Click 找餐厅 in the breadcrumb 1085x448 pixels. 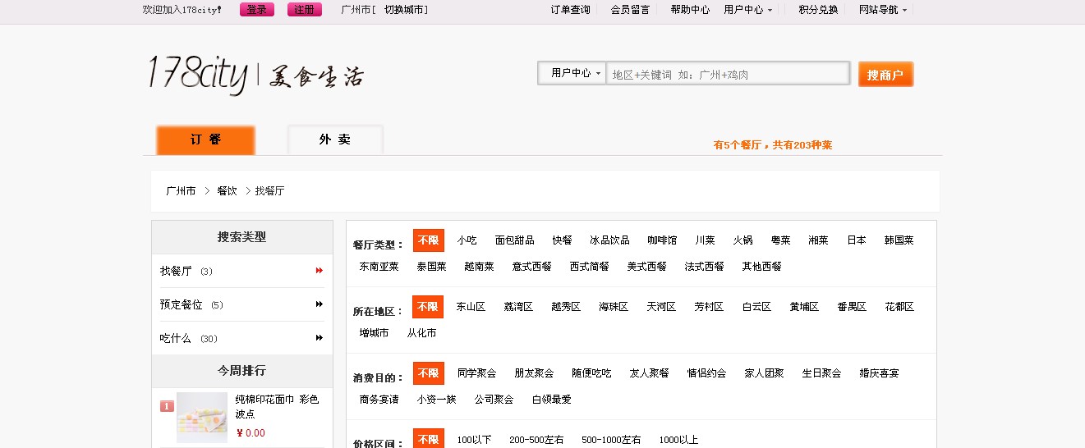tap(269, 190)
